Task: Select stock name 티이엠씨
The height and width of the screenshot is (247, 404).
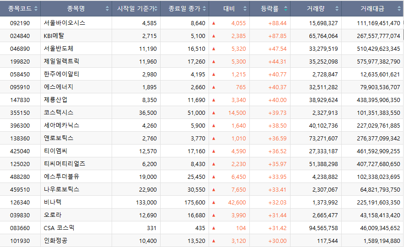Action: pyautogui.click(x=55, y=151)
